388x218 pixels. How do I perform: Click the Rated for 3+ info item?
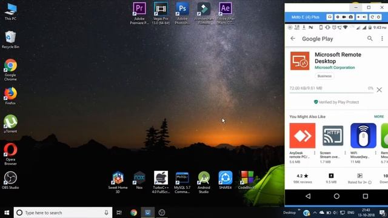point(360,179)
